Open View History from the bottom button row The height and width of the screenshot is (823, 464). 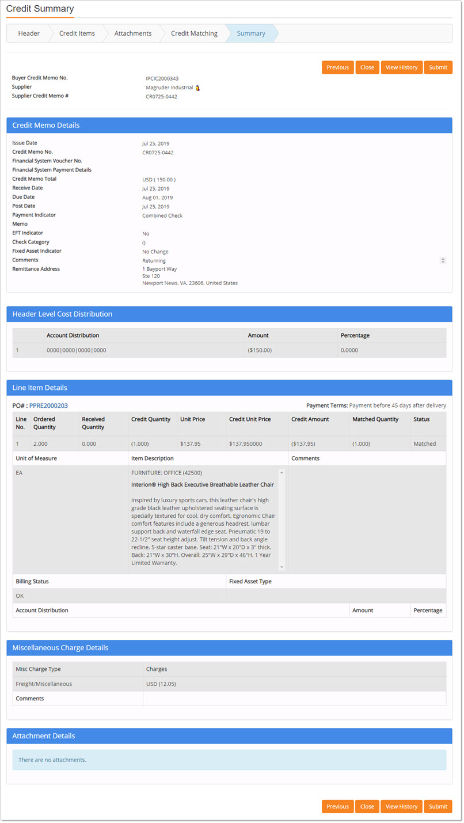pos(401,806)
